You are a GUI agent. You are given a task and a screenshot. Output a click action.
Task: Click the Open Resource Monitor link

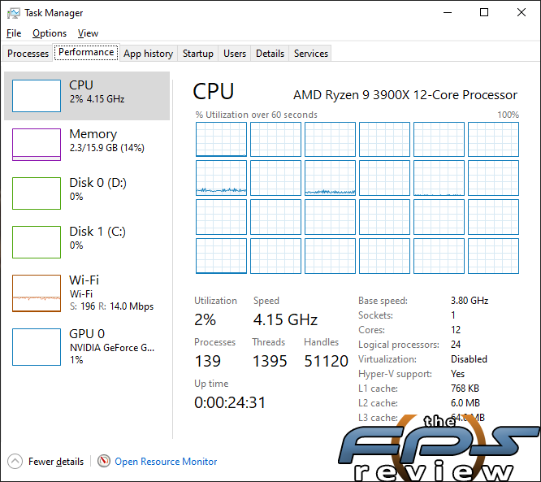(x=166, y=462)
